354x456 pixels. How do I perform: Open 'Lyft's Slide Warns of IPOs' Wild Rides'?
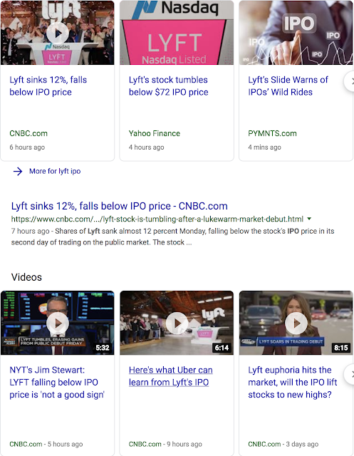click(x=288, y=85)
